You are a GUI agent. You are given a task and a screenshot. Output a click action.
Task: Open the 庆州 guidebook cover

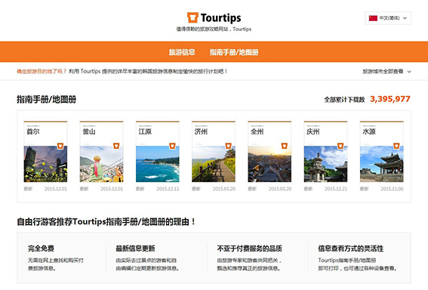[x=325, y=152]
